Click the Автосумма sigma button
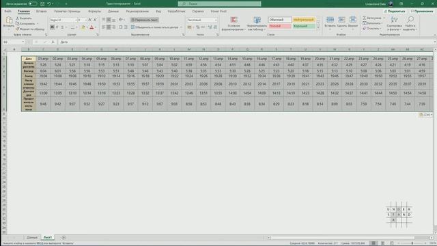Screen dimensions: 437x246 tap(372, 18)
